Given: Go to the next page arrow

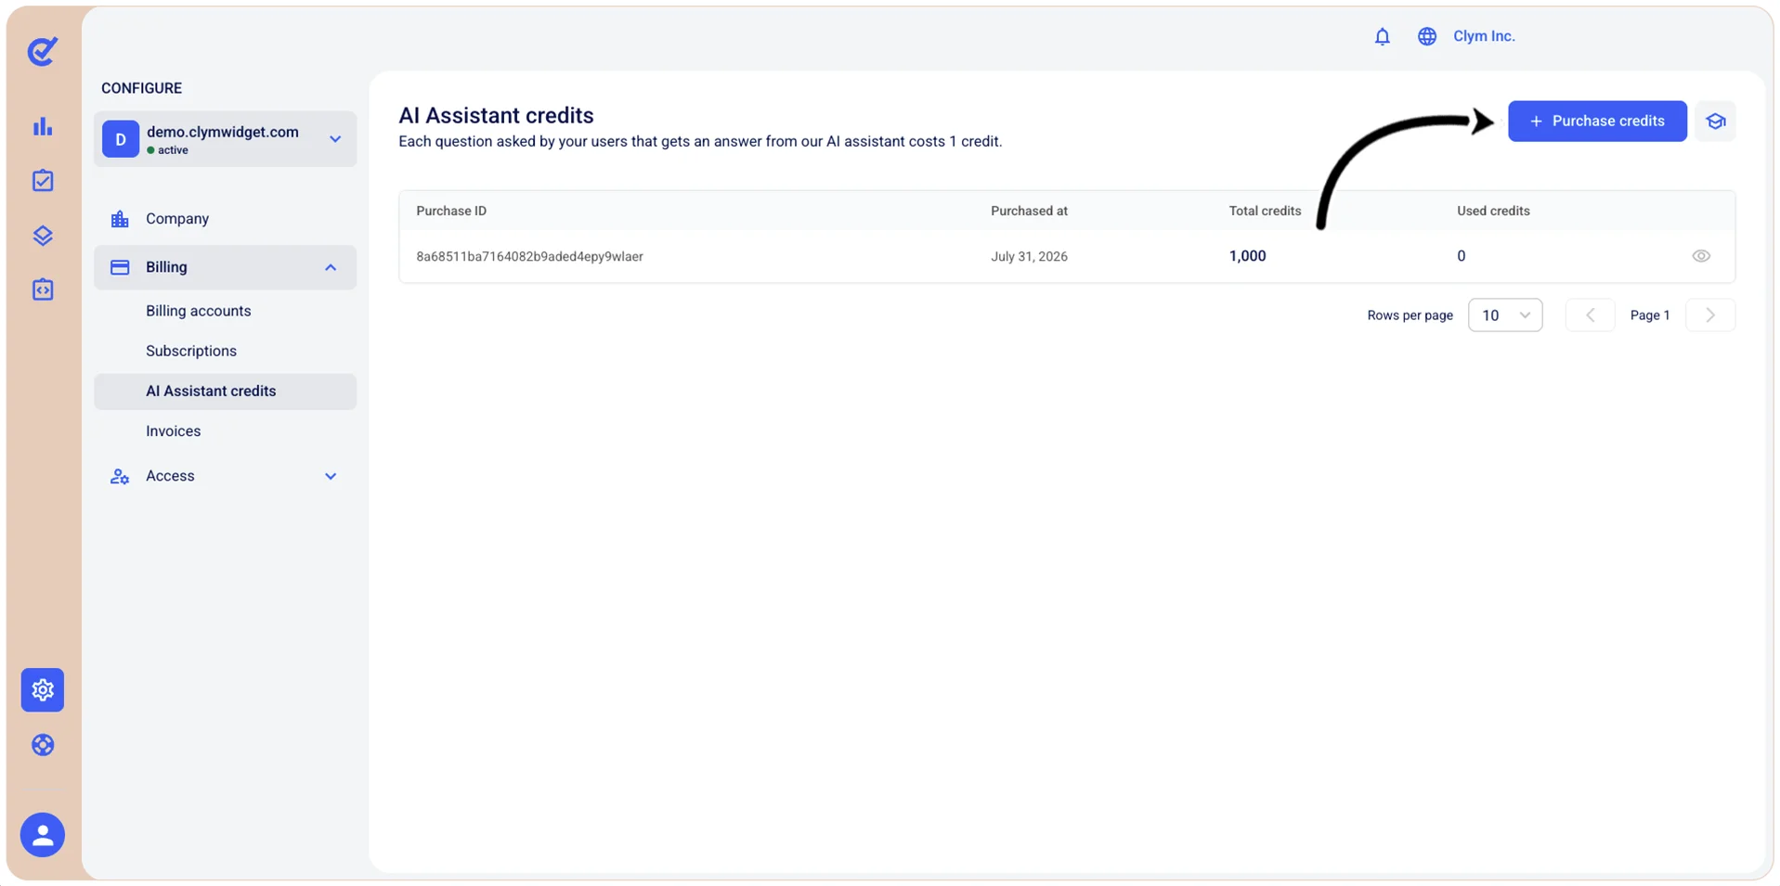Looking at the screenshot, I should [x=1710, y=315].
